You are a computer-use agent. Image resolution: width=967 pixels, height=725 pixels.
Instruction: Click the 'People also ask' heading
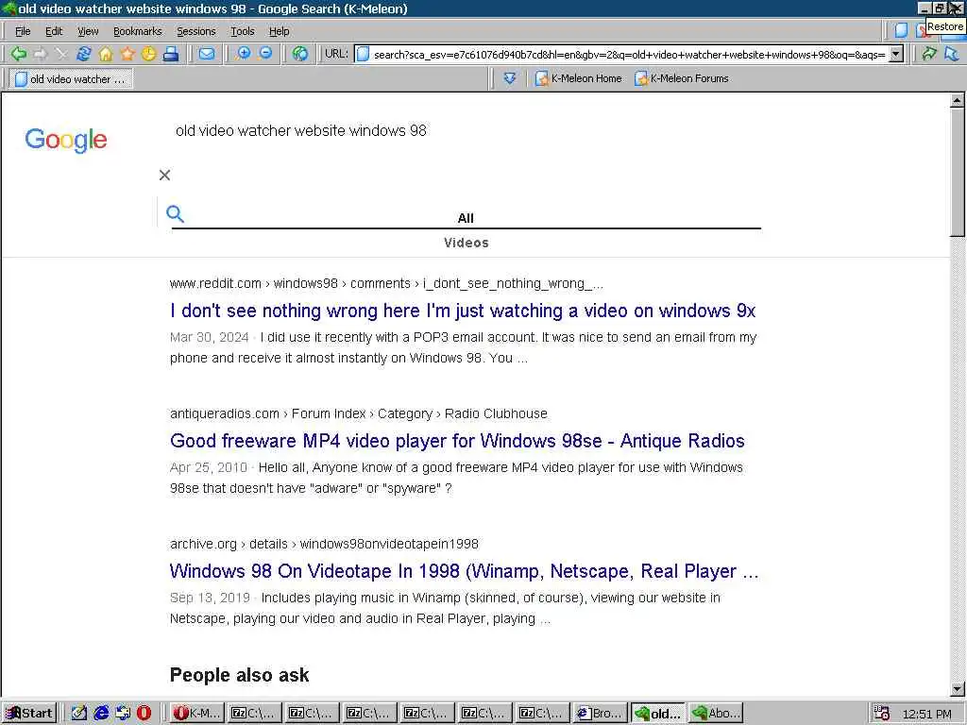[x=239, y=675]
